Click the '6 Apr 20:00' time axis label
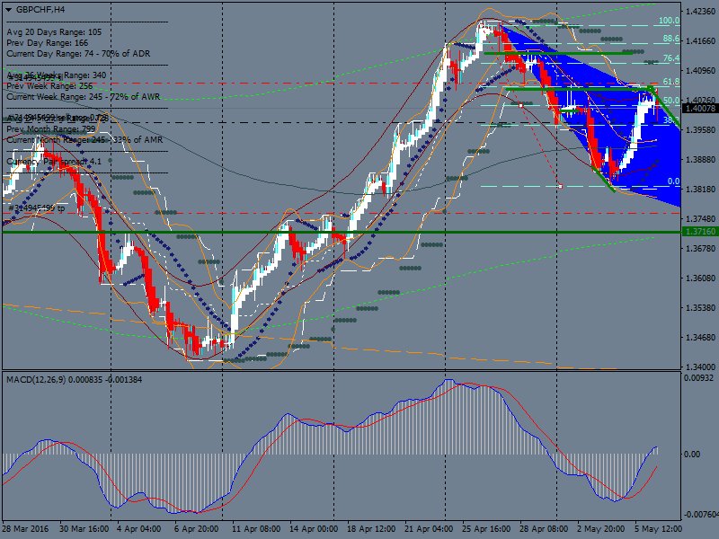The height and width of the screenshot is (539, 719). point(196,528)
